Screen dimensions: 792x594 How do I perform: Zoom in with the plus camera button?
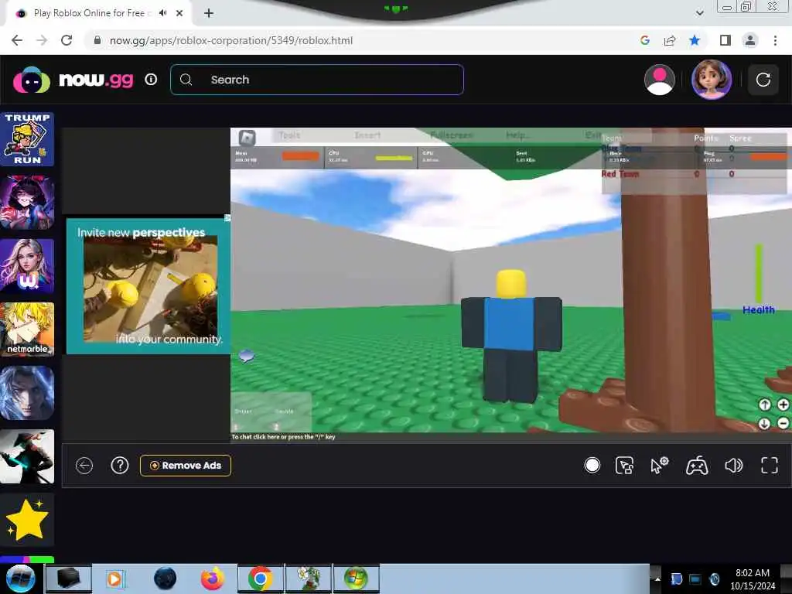(x=783, y=405)
